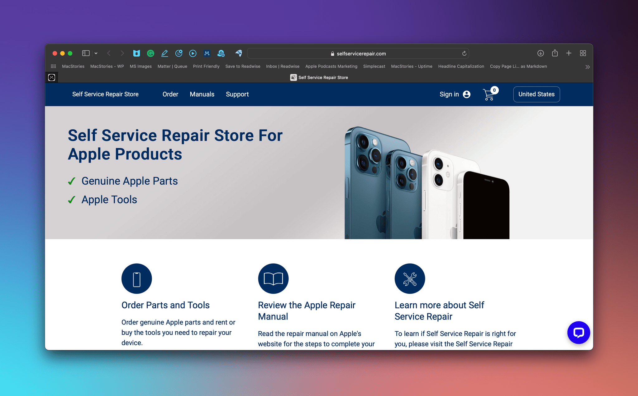The image size is (638, 396).
Task: Open the Manuals menu item
Action: [202, 94]
